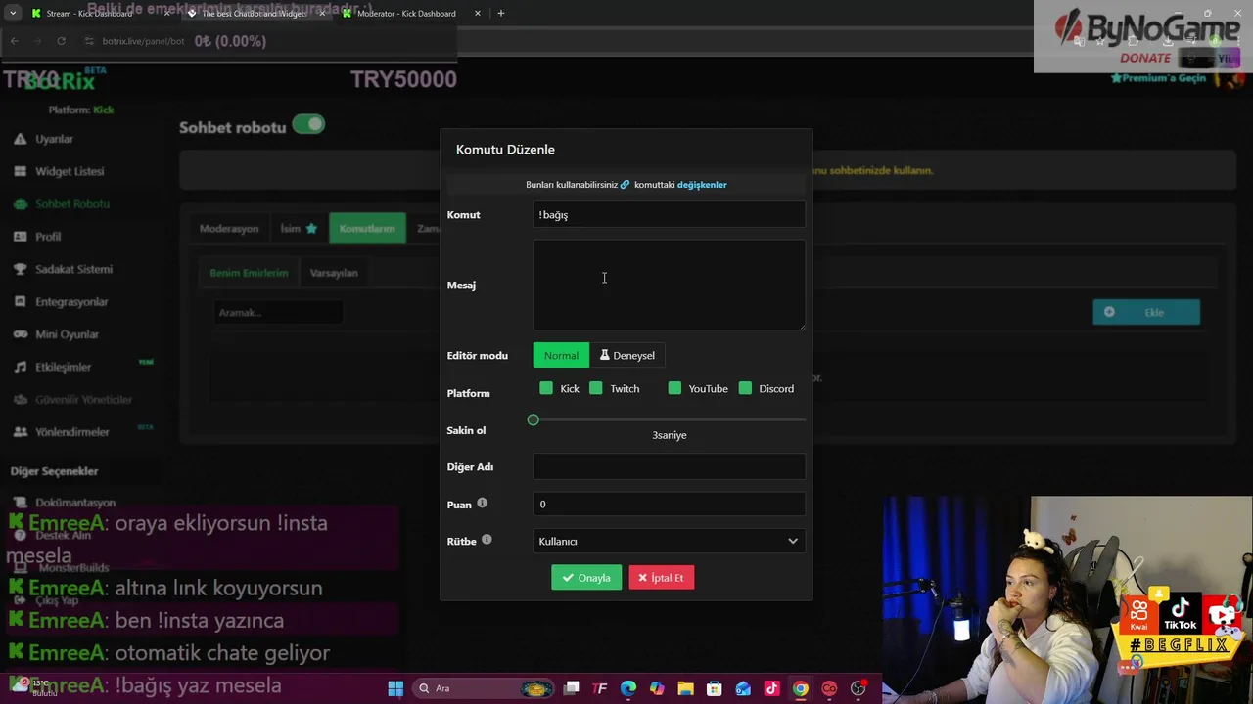
Task: Switch to the Komutlarım tab
Action: point(367,228)
